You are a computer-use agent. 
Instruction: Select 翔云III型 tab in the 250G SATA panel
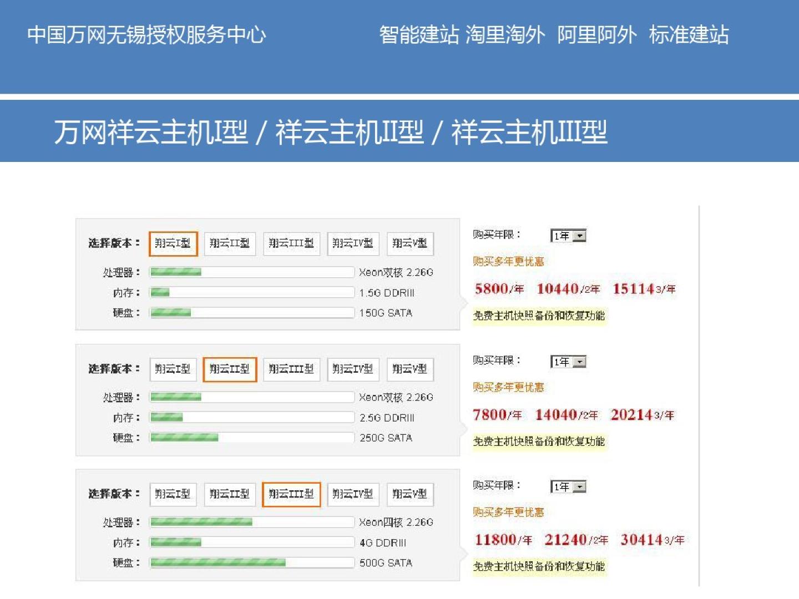coord(291,369)
